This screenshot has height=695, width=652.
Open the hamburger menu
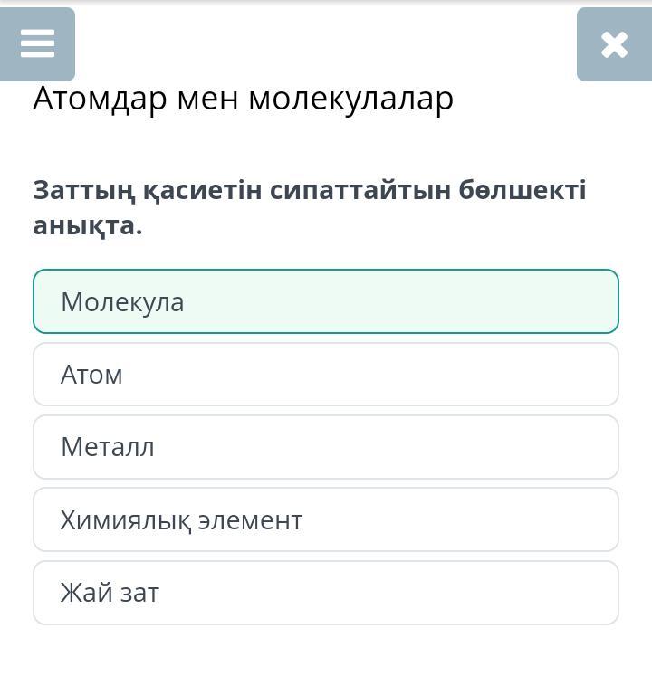[37, 43]
